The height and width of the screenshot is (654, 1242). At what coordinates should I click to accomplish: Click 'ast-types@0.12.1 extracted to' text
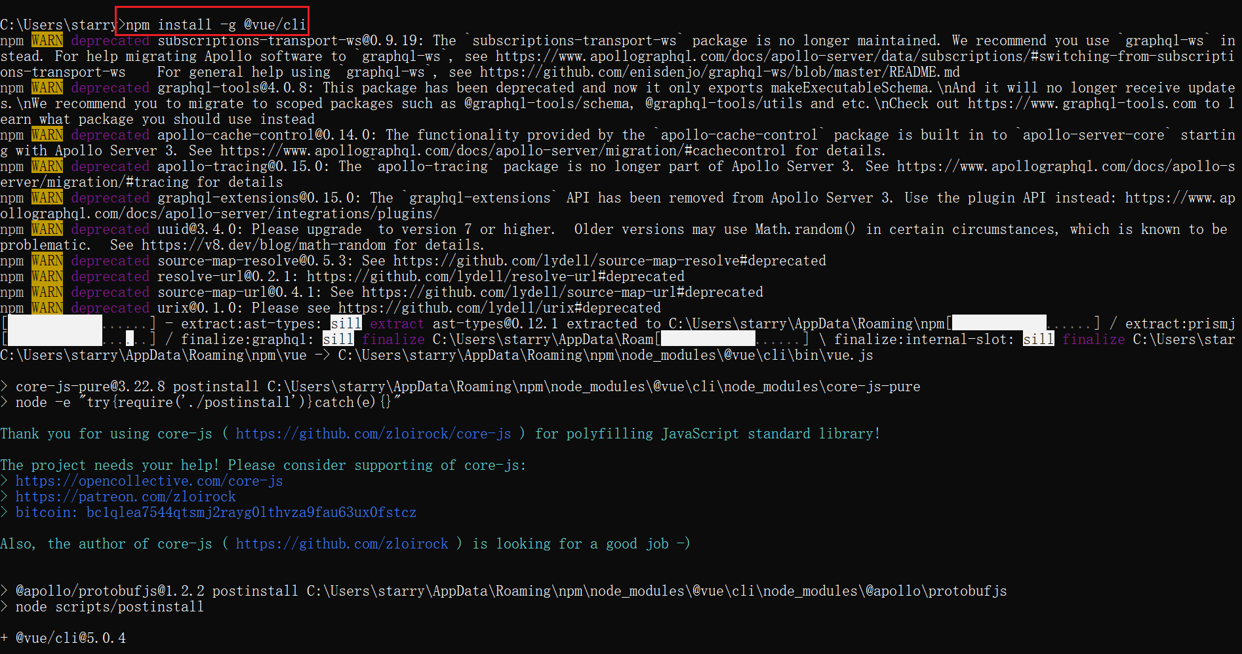[546, 324]
